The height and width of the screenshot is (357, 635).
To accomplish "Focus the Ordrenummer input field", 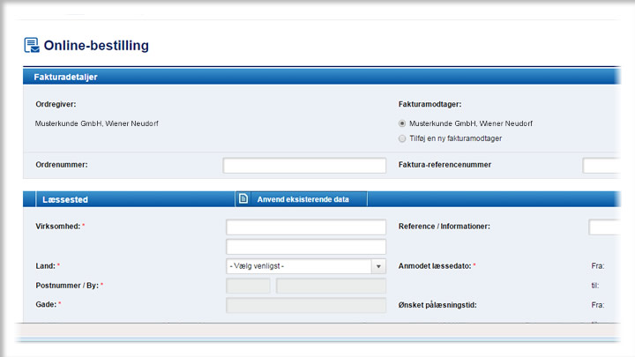I will click(304, 165).
